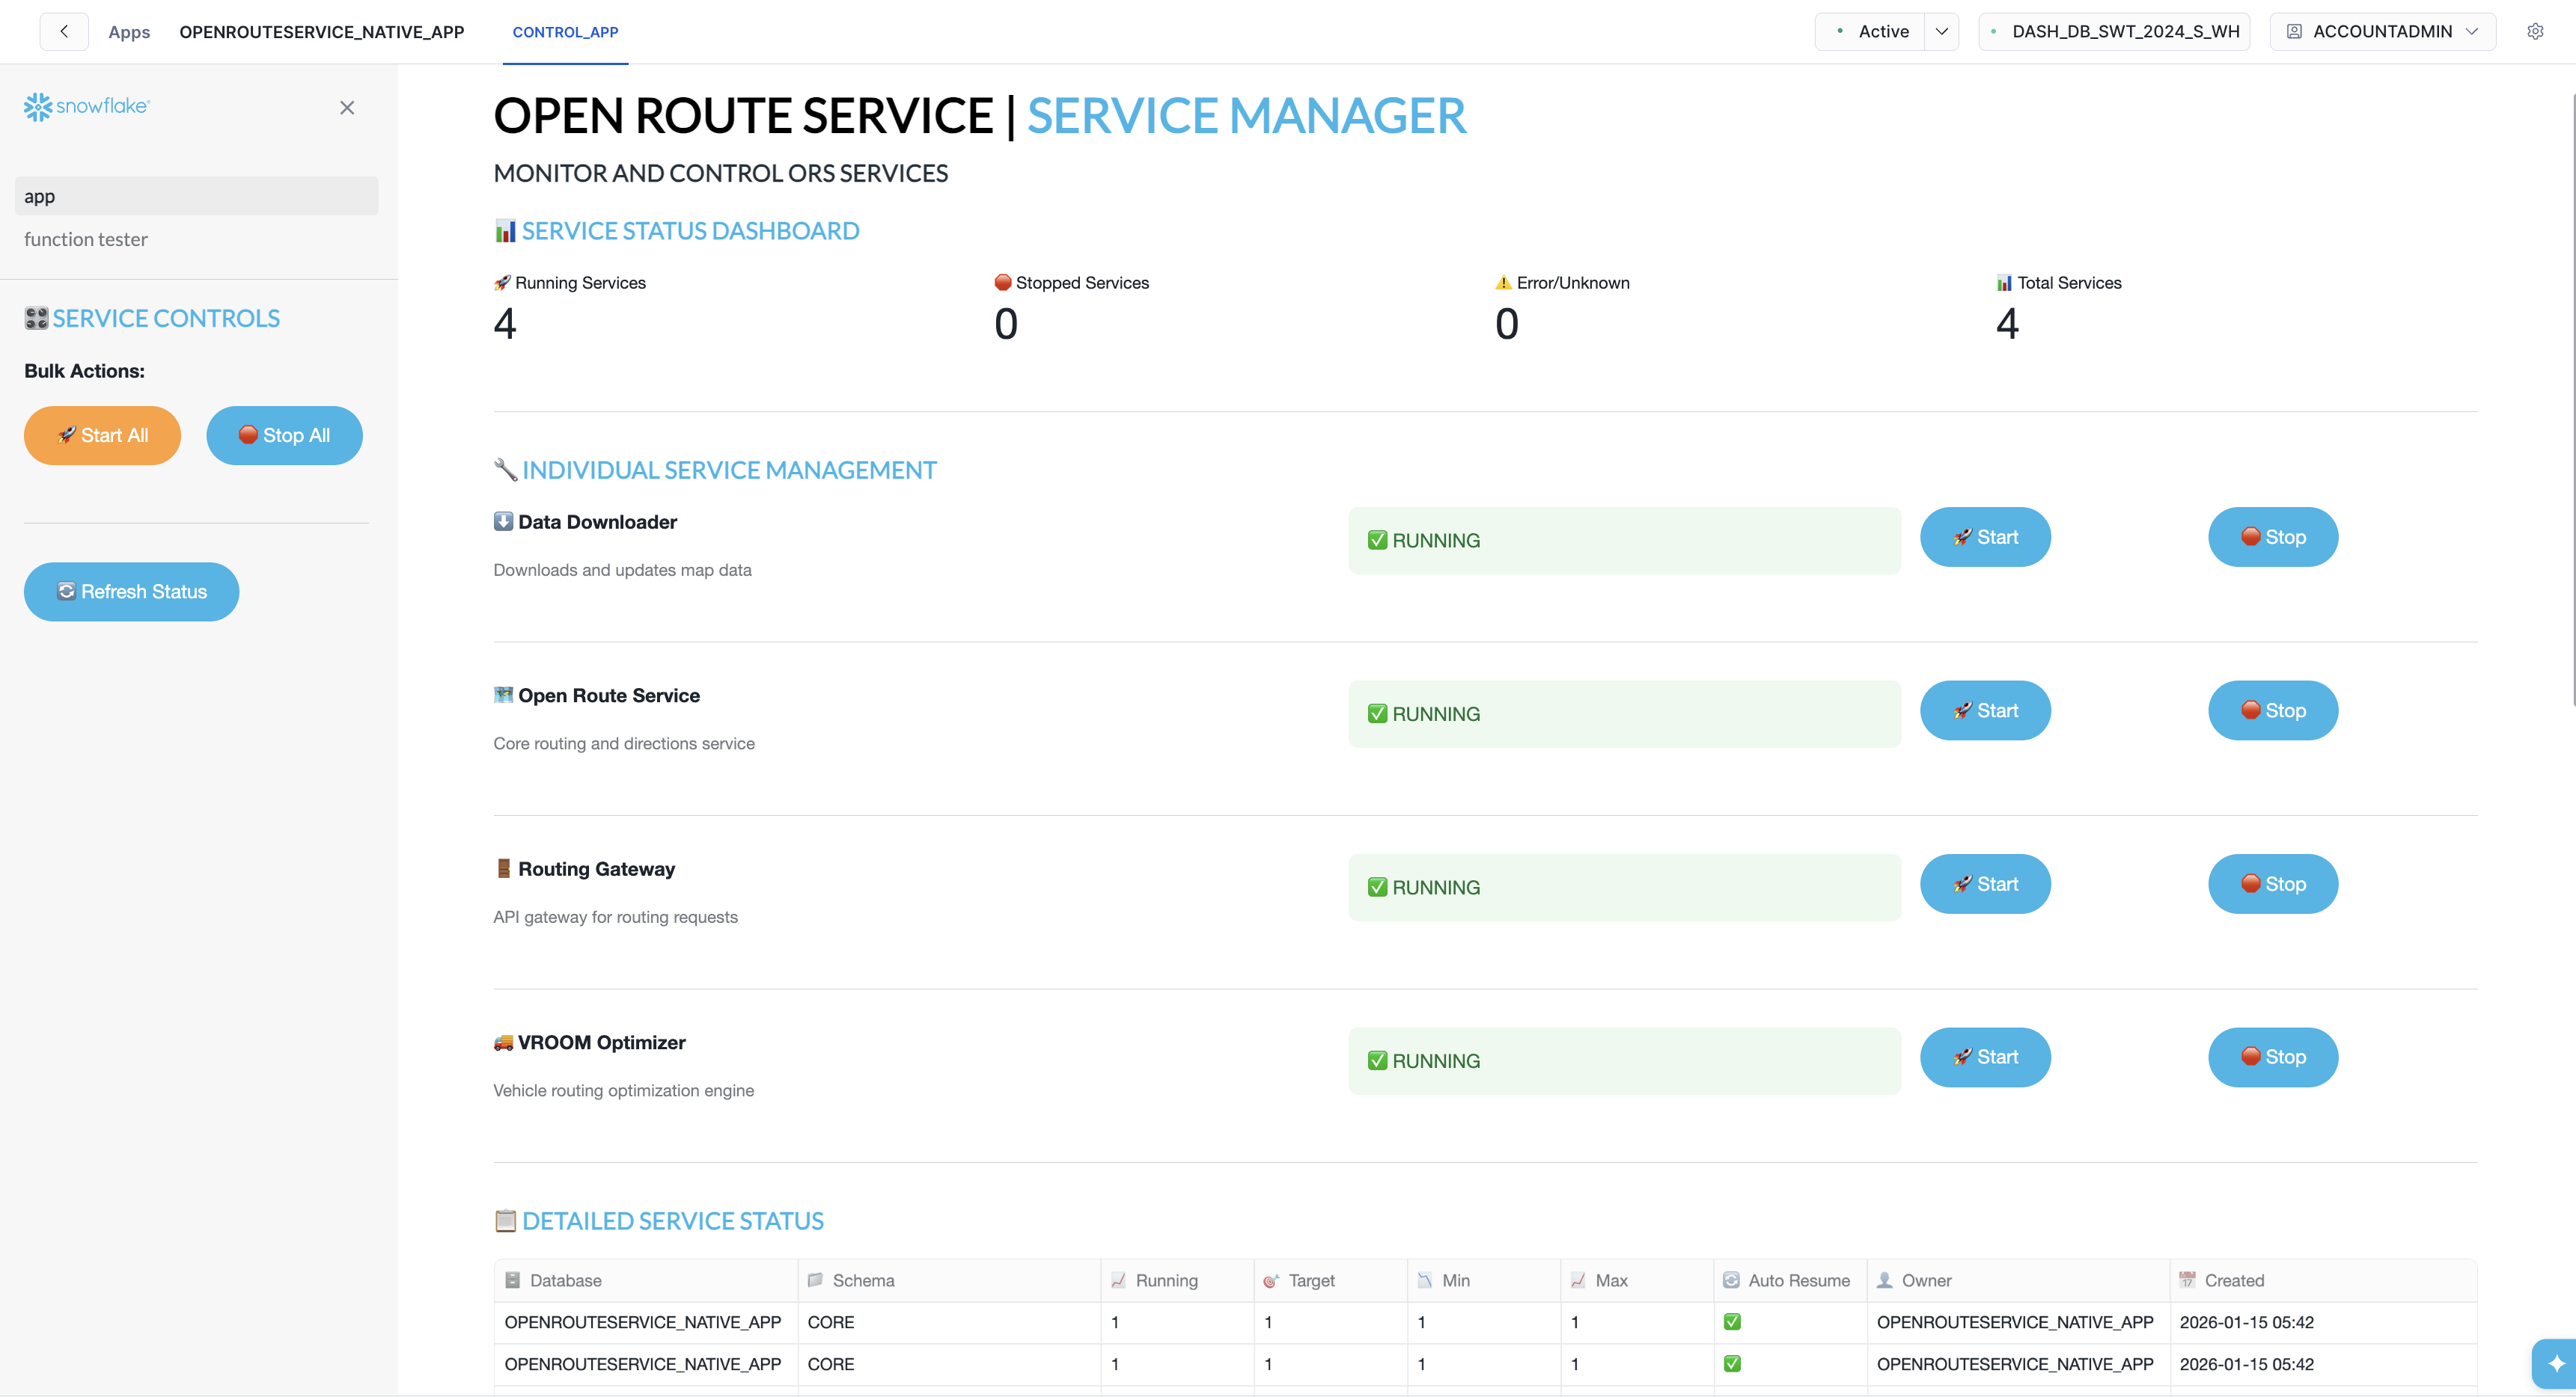This screenshot has height=1397, width=2576.
Task: Click the Snowflake logo in the sidebar
Action: 86,107
